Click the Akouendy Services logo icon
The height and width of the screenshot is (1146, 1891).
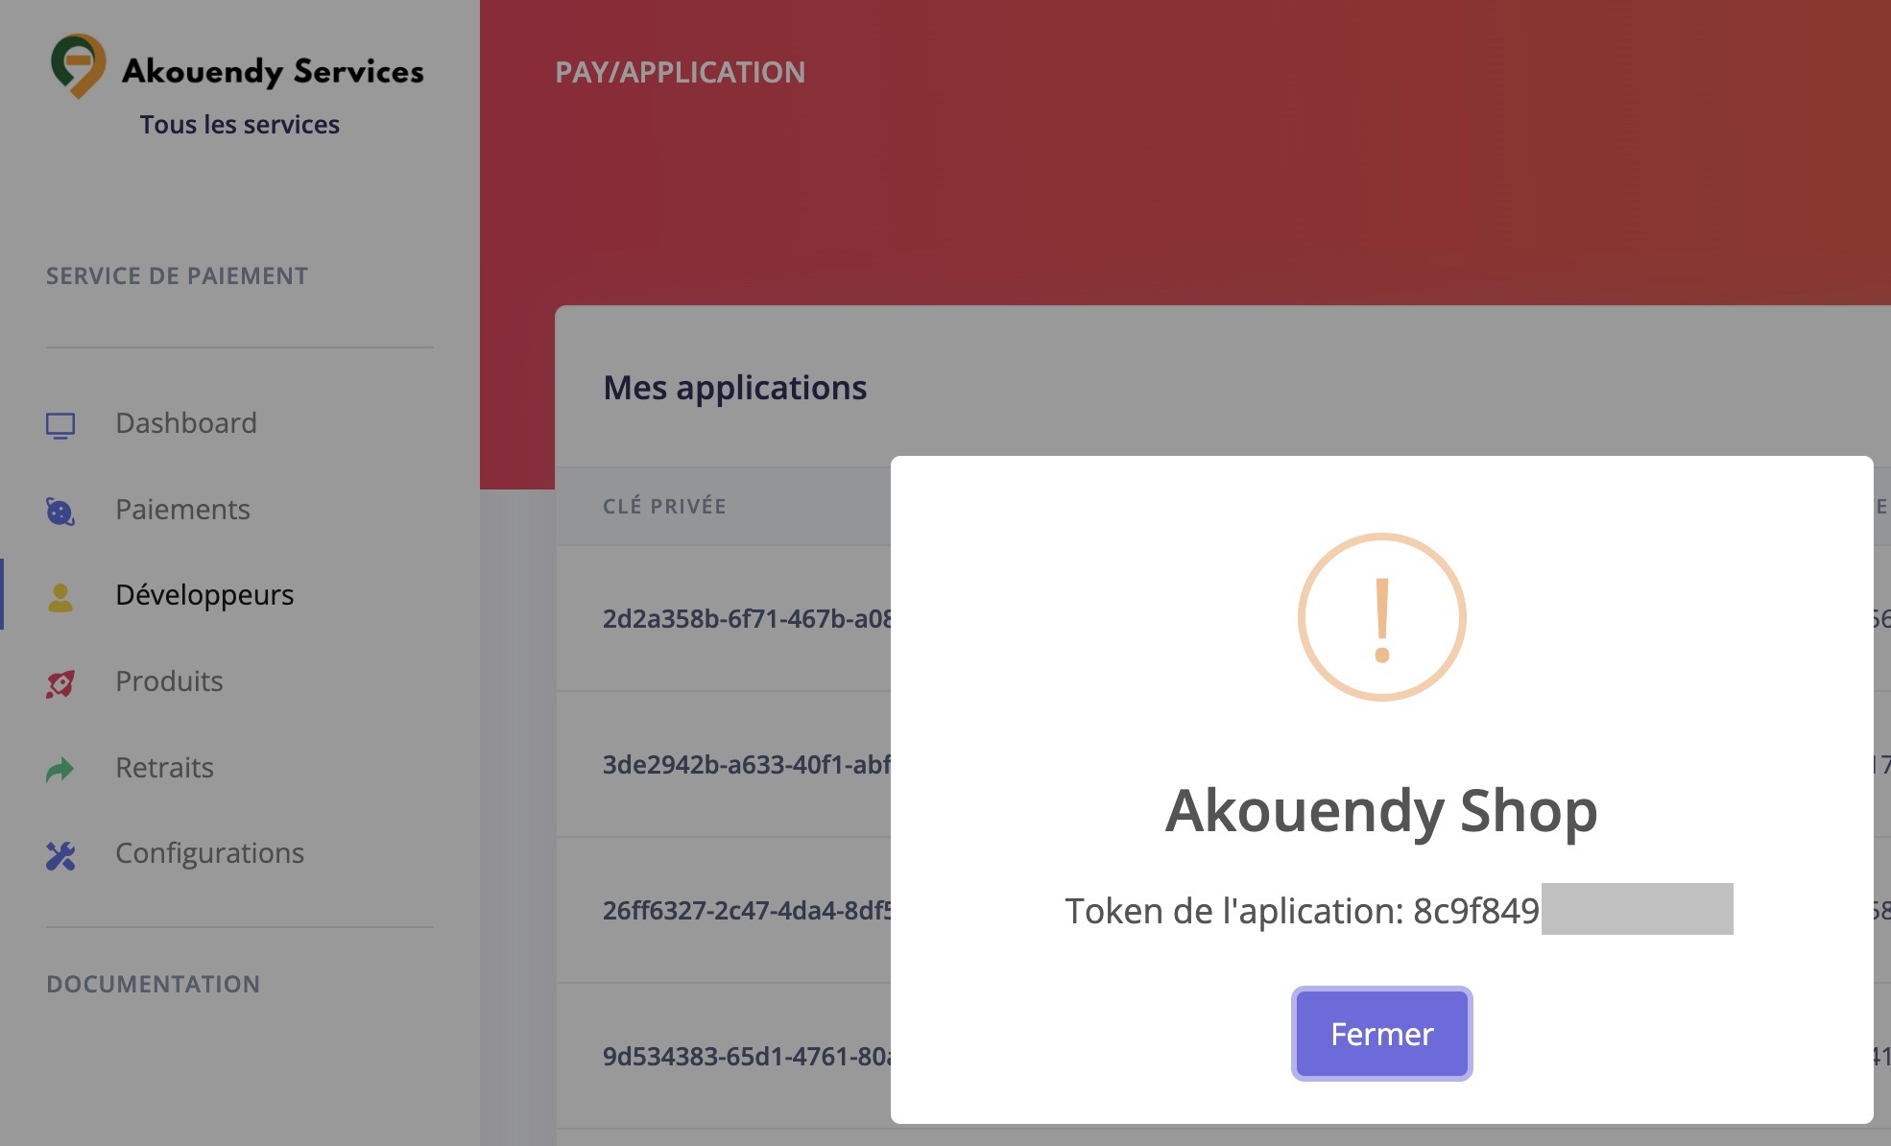(78, 65)
